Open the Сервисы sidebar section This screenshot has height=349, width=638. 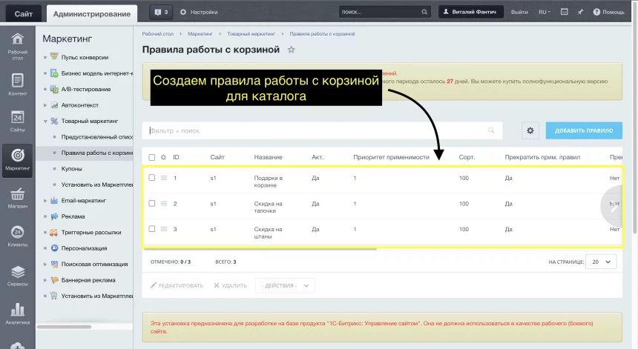[x=17, y=275]
